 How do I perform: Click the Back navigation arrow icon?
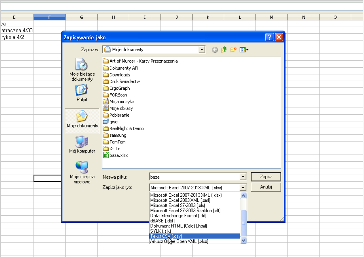point(215,50)
